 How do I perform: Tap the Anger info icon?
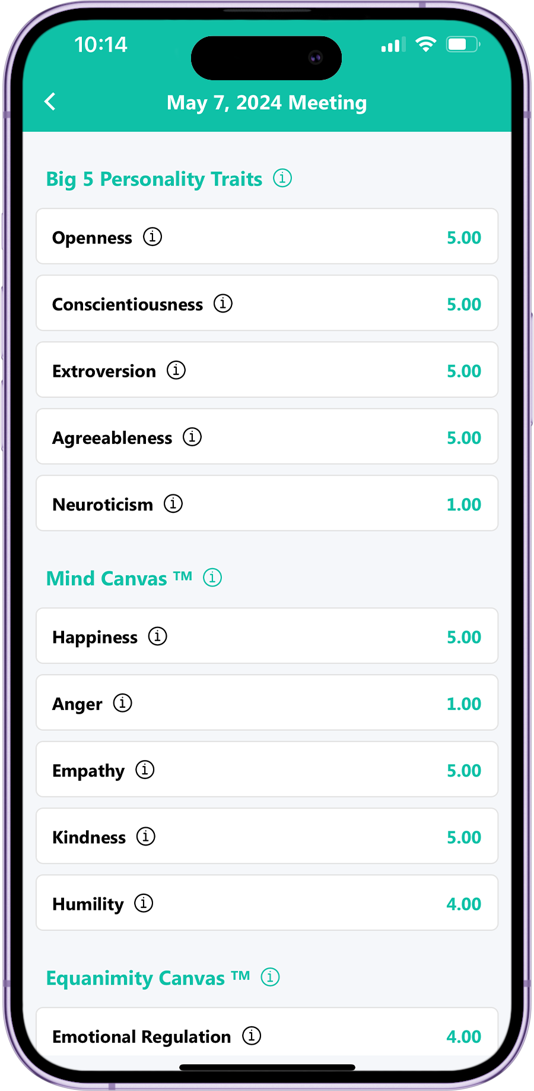tap(123, 703)
